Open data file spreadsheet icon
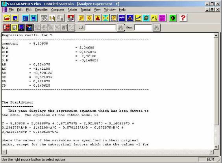 [x=25, y=18]
